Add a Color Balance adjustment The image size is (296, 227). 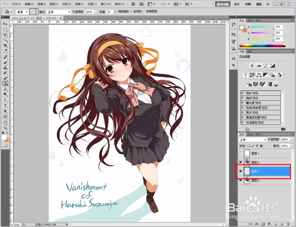pos(259,75)
